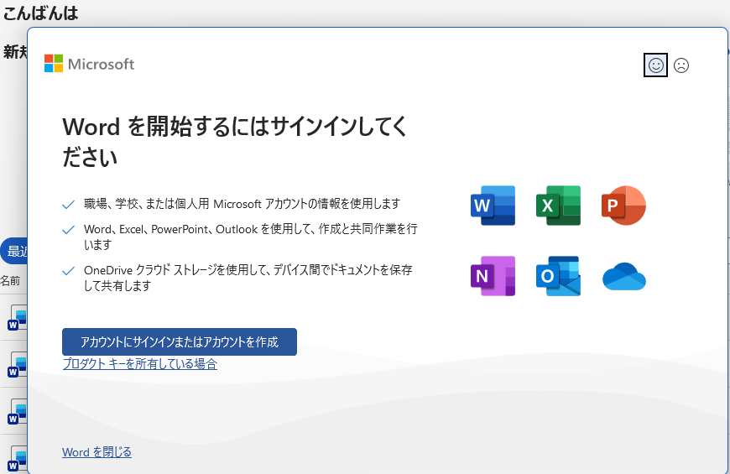Click the Word を開始するにはサインインしてください heading
Viewport: 730px width, 474px height.
pyautogui.click(x=235, y=142)
